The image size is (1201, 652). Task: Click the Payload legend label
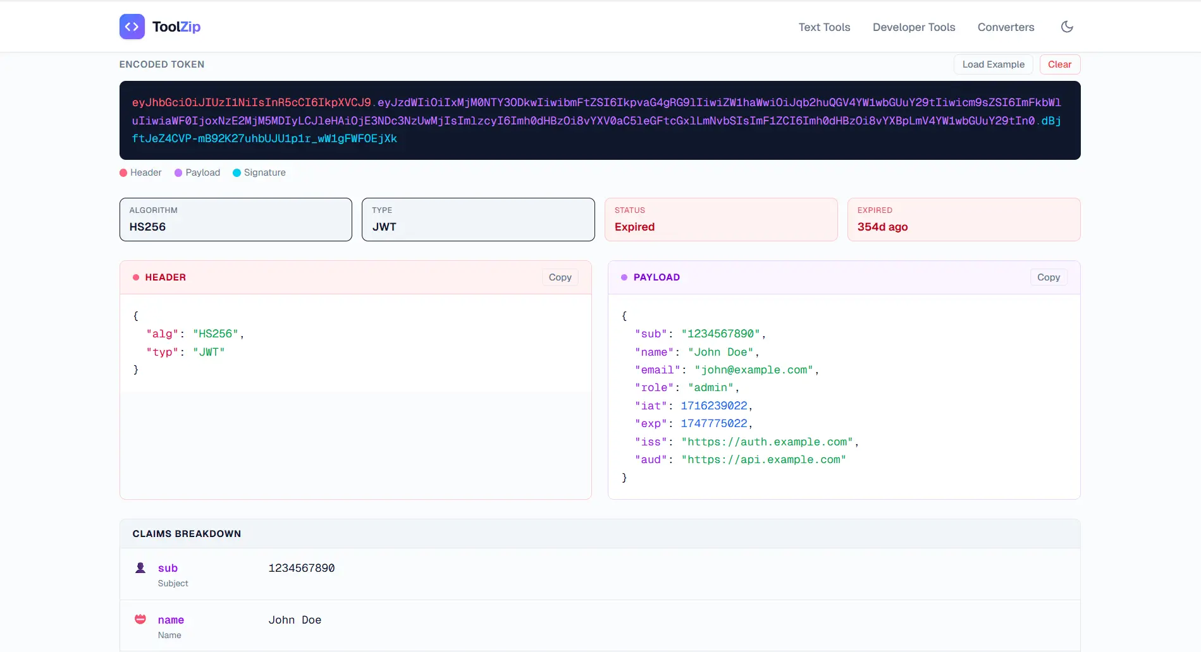coord(203,172)
